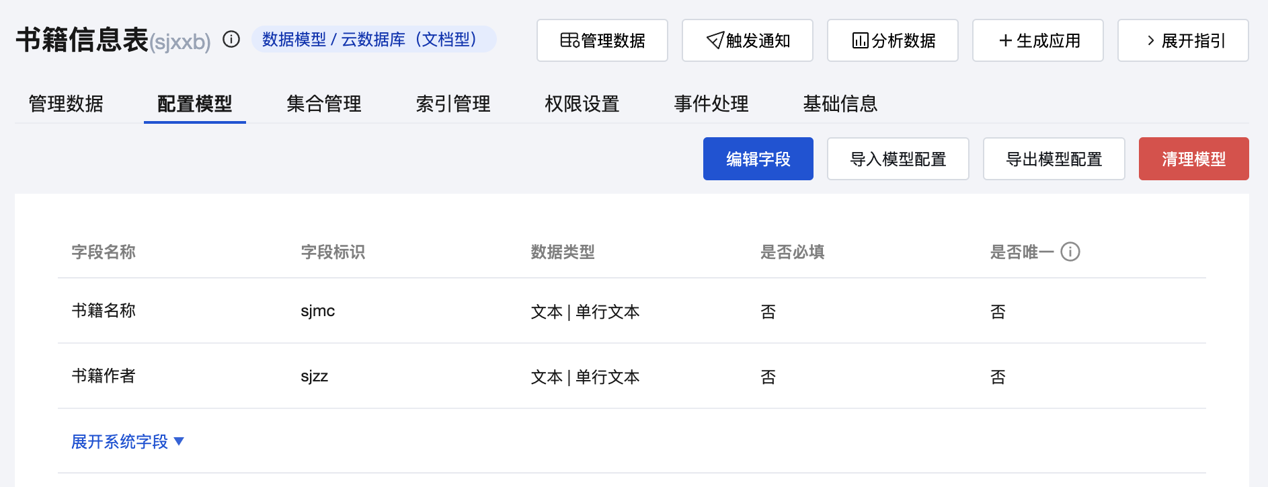Click 触发通知 paper plane button

[x=747, y=41]
